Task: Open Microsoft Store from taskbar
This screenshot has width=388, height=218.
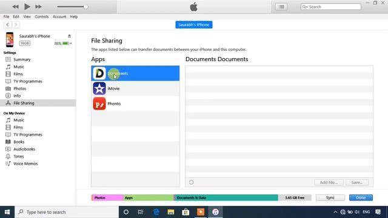Action: (186, 212)
